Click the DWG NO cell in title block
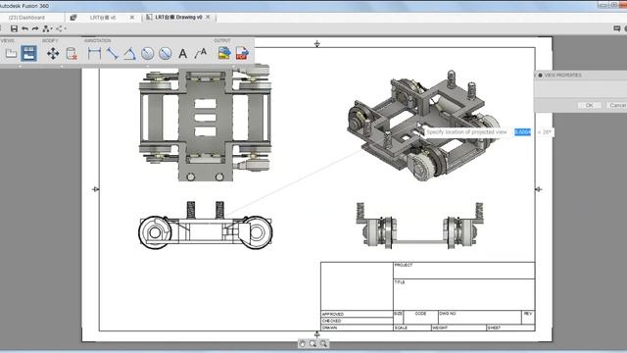 click(480, 318)
